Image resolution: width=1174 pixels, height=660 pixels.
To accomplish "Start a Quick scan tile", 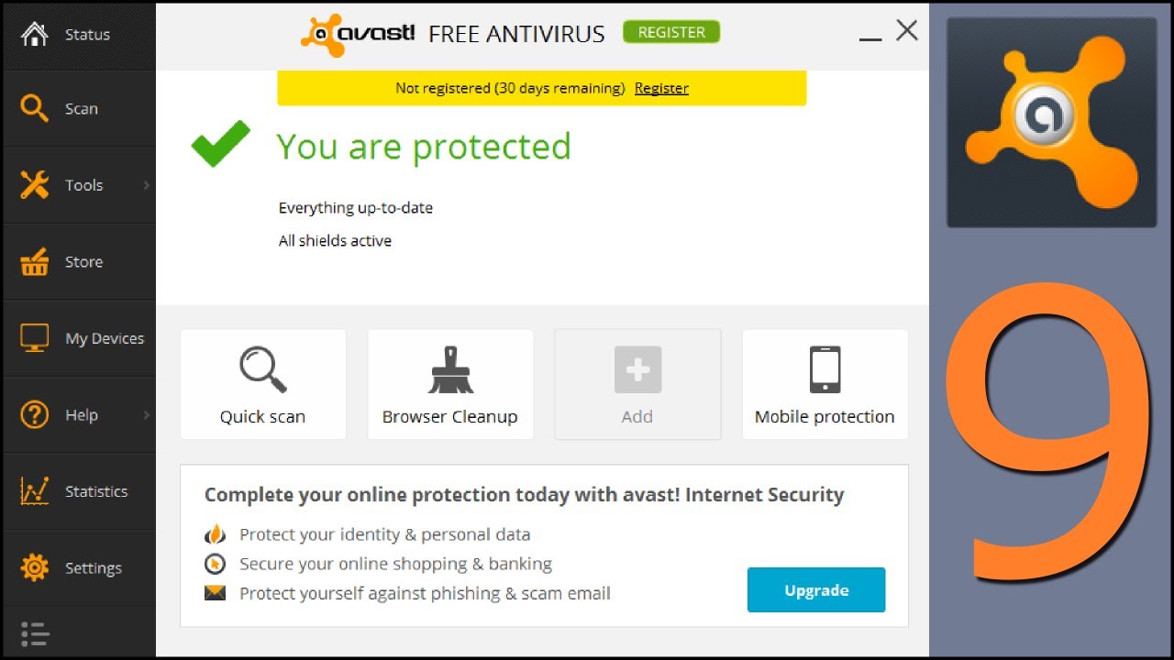I will click(262, 385).
